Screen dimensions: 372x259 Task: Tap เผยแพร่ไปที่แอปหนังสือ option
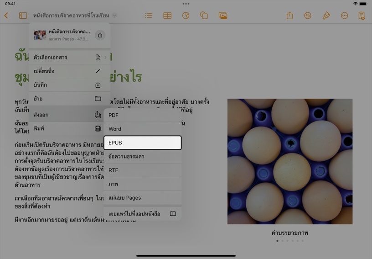tap(142, 214)
